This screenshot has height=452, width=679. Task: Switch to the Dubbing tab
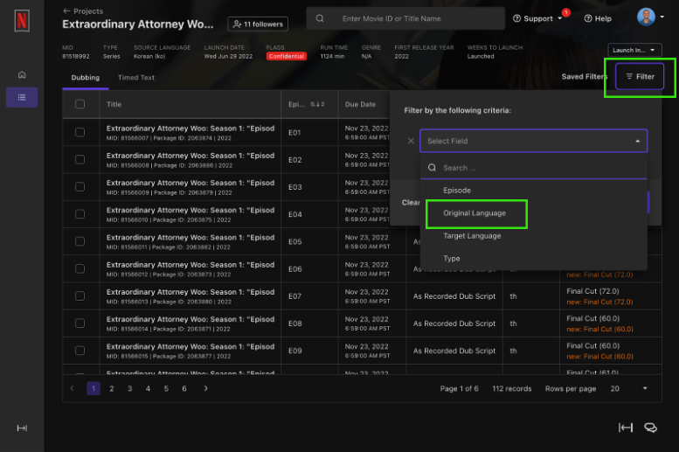click(x=86, y=78)
